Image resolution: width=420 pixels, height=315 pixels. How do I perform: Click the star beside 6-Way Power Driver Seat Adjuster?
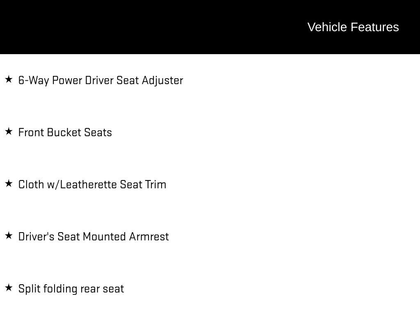9,79
